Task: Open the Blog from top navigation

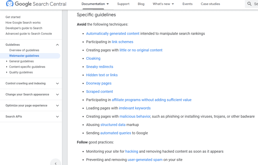Action: tap(141, 4)
